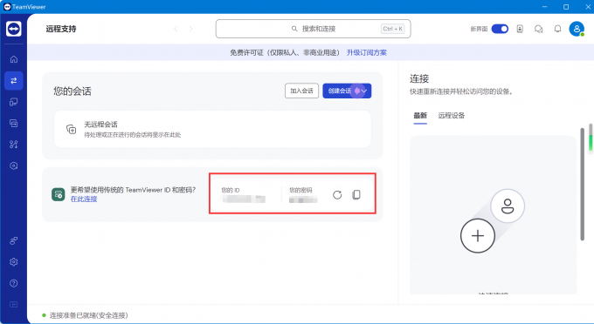Switch to the 最新 tab

(x=420, y=116)
